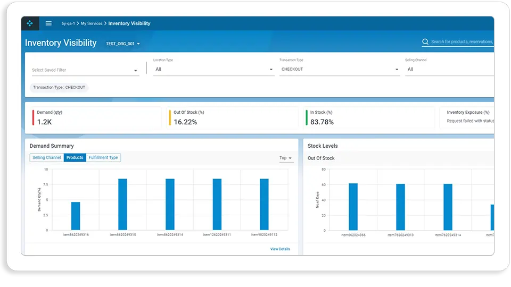Expand the TEST_ORG_001 organization selector
The width and height of the screenshot is (511, 287).
coord(123,44)
